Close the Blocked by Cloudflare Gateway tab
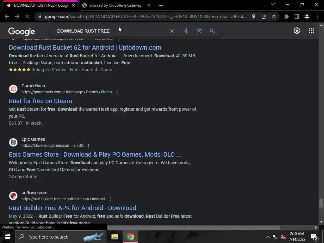This screenshot has width=324, height=243. (x=149, y=5)
